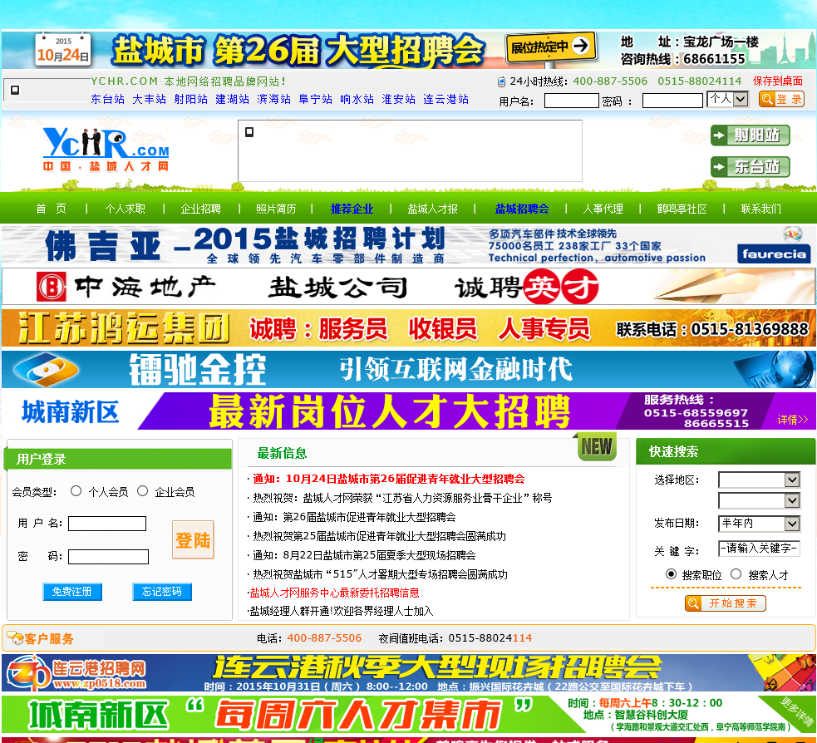Open the 城南新区 每周六人才集市 banner
The image size is (817, 743).
click(x=409, y=715)
